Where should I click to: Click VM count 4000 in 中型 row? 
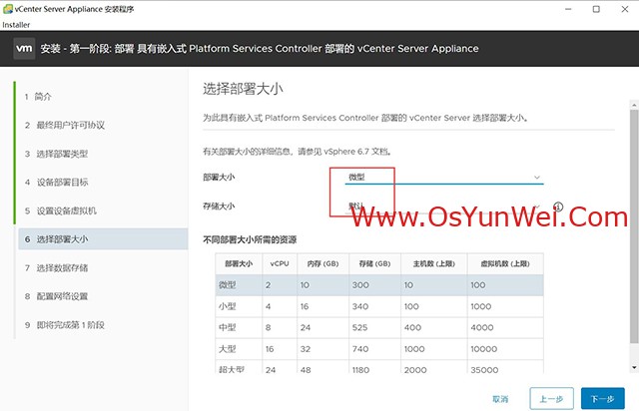point(482,327)
